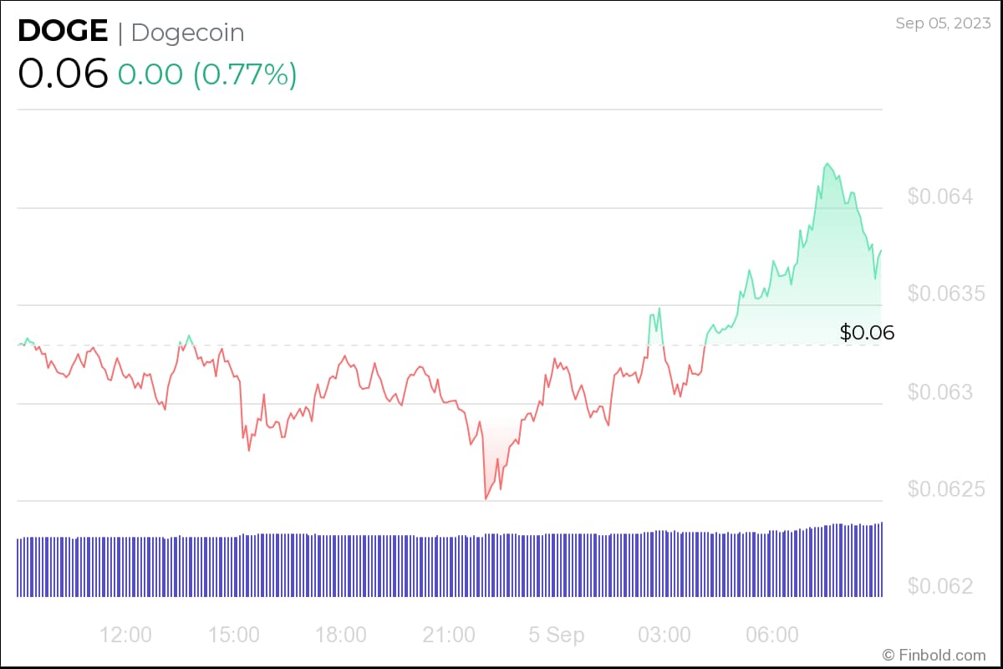Click the large 0.06 price value

click(x=63, y=74)
